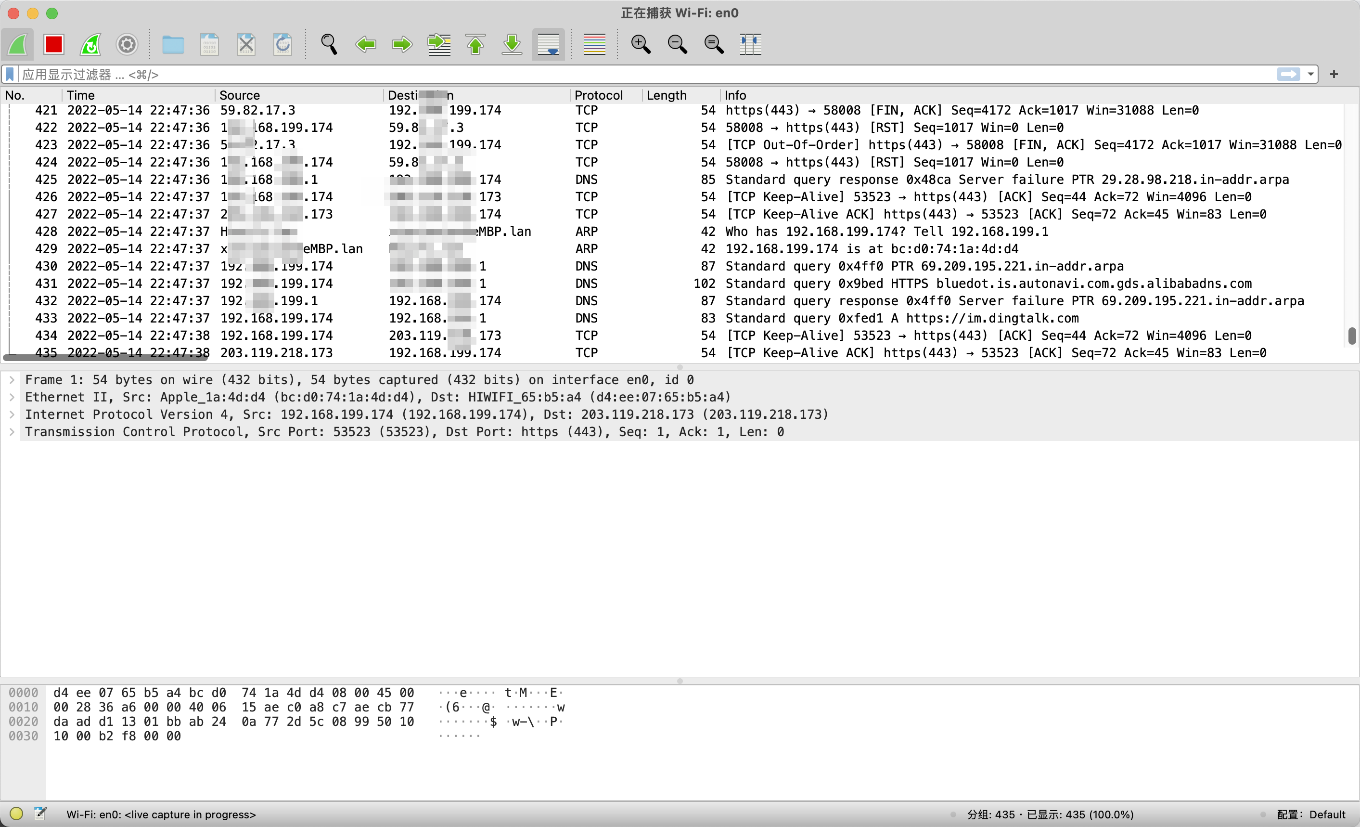Save the captured packets
1360x827 pixels.
pyautogui.click(x=210, y=44)
